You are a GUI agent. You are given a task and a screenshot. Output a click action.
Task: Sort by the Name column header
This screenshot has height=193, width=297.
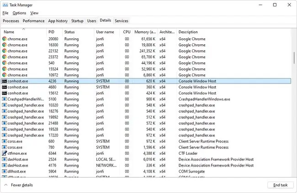(24, 32)
